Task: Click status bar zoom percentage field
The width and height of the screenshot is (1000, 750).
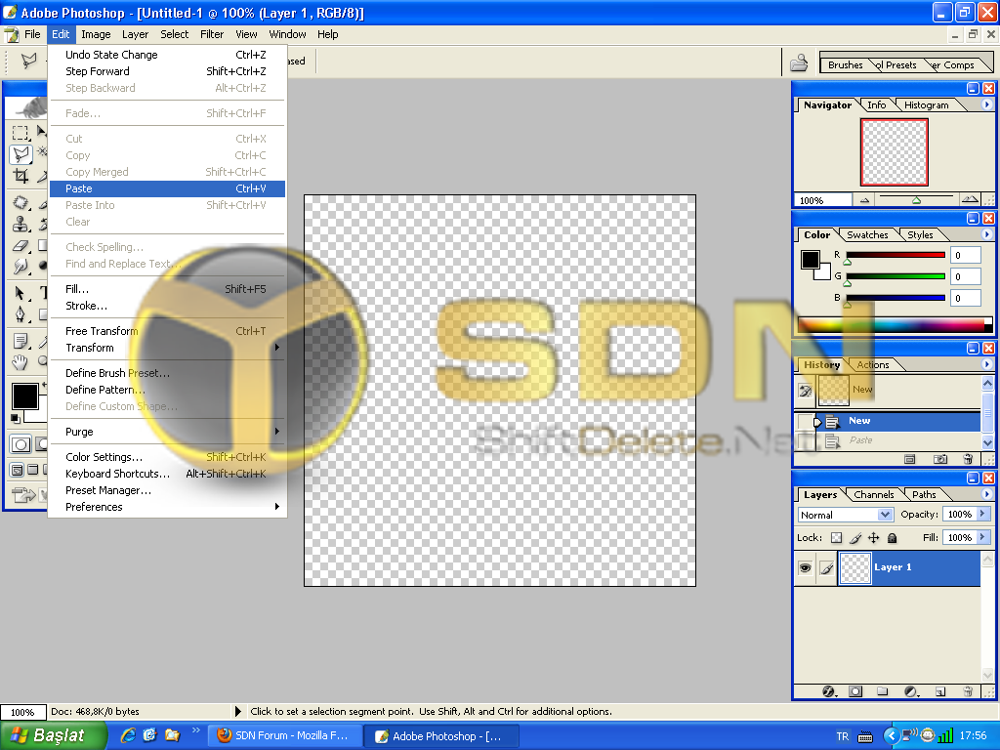Action: [x=23, y=712]
